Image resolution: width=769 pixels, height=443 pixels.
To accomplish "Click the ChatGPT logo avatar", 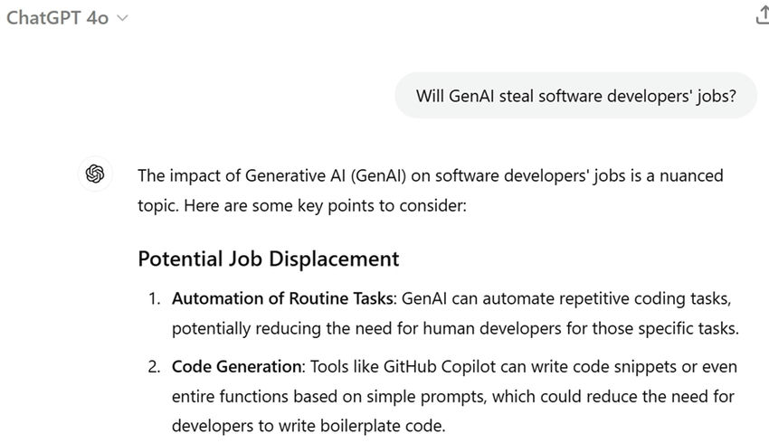I will click(x=95, y=174).
